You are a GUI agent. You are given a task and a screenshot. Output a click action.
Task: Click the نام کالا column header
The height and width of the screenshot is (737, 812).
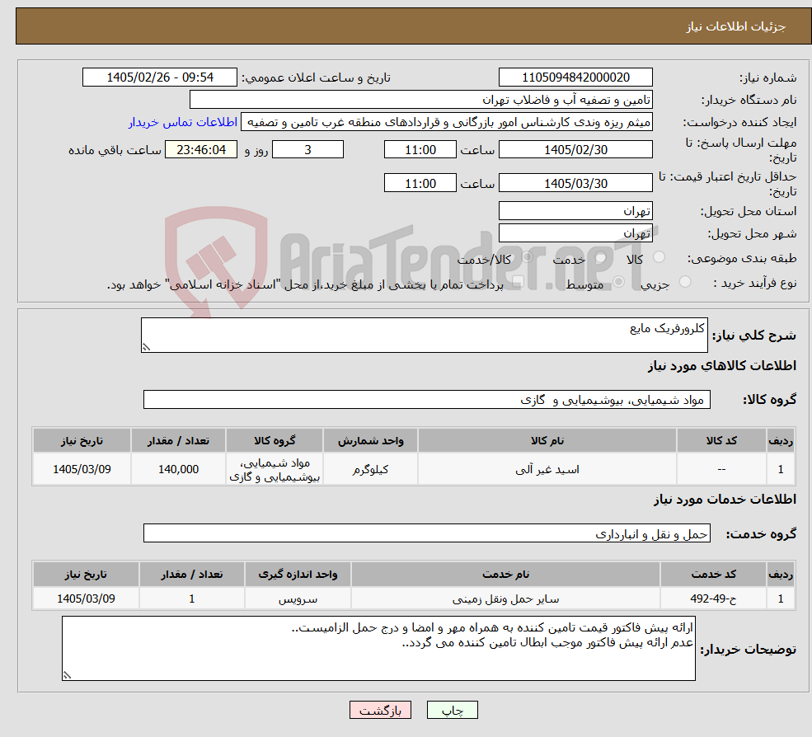(x=547, y=441)
